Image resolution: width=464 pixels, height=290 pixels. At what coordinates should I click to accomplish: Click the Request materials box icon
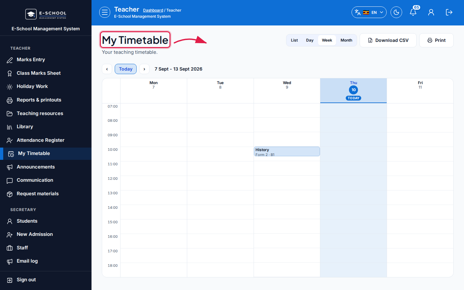click(x=10, y=194)
